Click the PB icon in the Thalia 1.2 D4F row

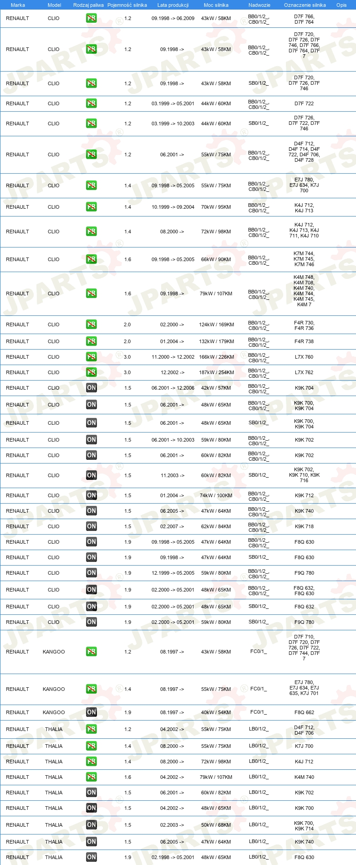[x=91, y=729]
